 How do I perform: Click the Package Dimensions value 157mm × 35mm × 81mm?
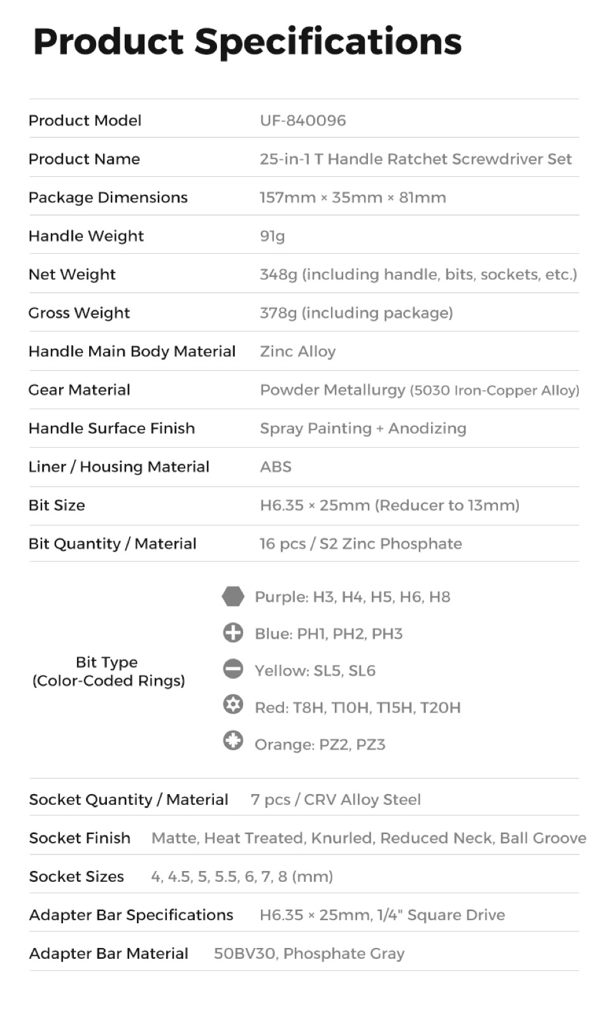click(x=353, y=198)
